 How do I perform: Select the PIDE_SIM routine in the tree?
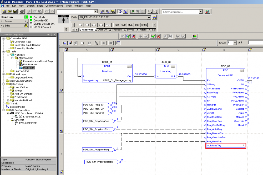coord(29,68)
